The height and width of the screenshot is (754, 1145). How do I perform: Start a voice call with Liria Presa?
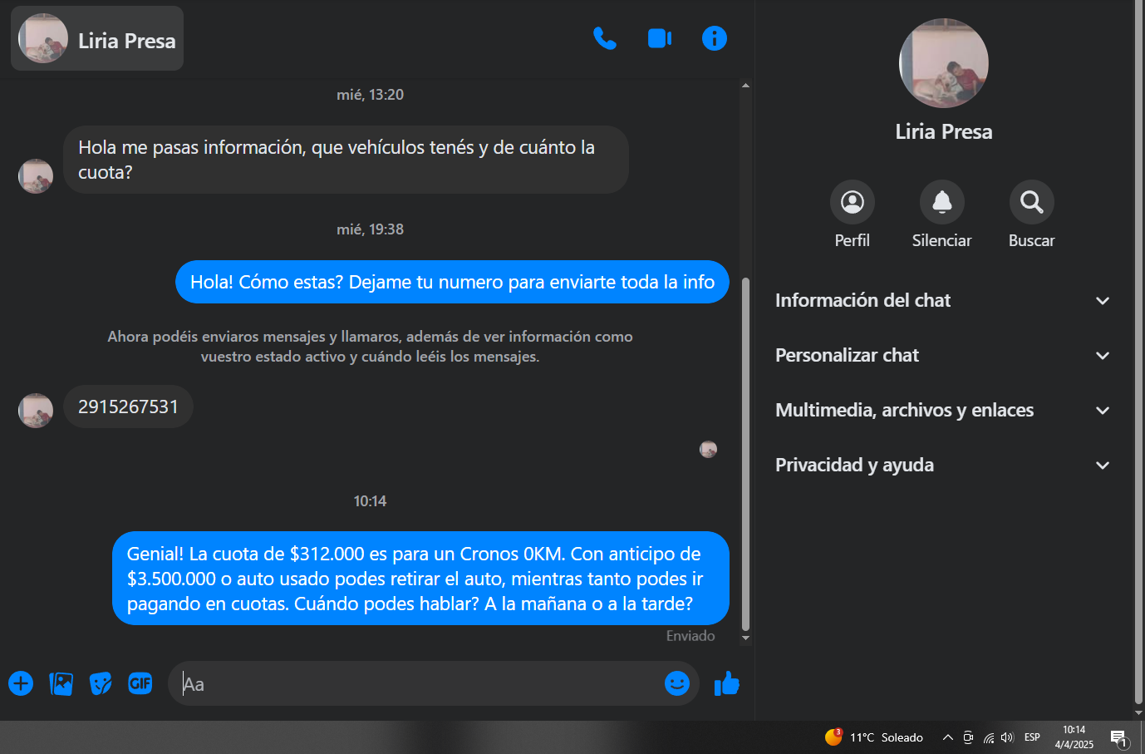pyautogui.click(x=604, y=39)
